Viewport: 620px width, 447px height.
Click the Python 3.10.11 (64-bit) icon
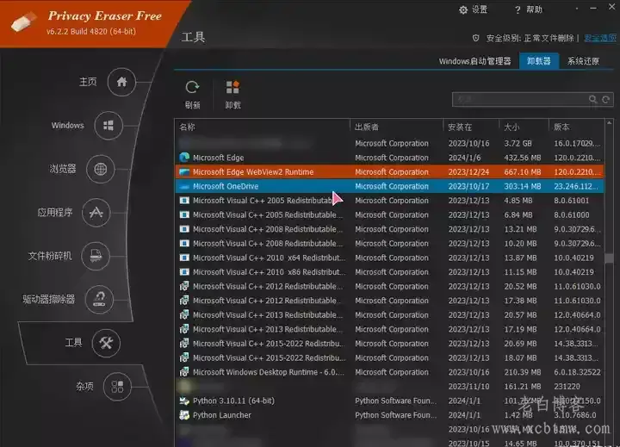(x=184, y=400)
